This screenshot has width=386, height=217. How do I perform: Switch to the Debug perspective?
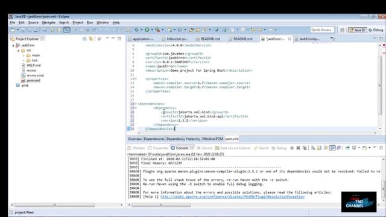[376, 30]
